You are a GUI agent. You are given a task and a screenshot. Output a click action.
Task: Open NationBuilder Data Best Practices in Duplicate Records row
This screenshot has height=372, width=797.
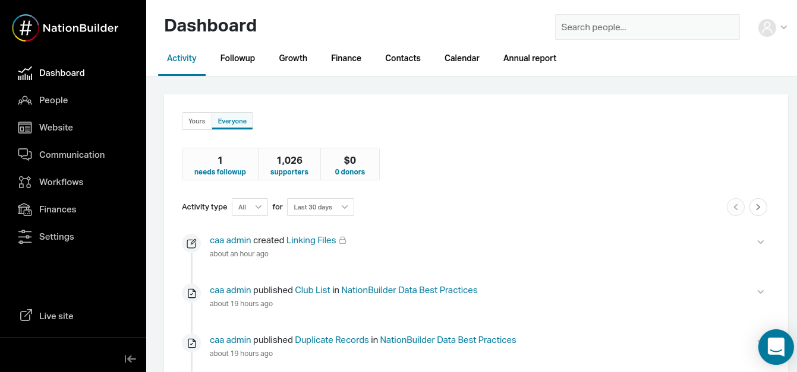(448, 340)
